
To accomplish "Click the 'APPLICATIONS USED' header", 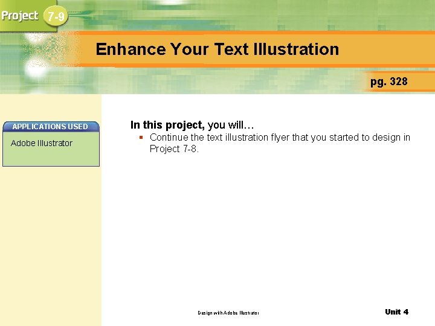I will [x=50, y=126].
